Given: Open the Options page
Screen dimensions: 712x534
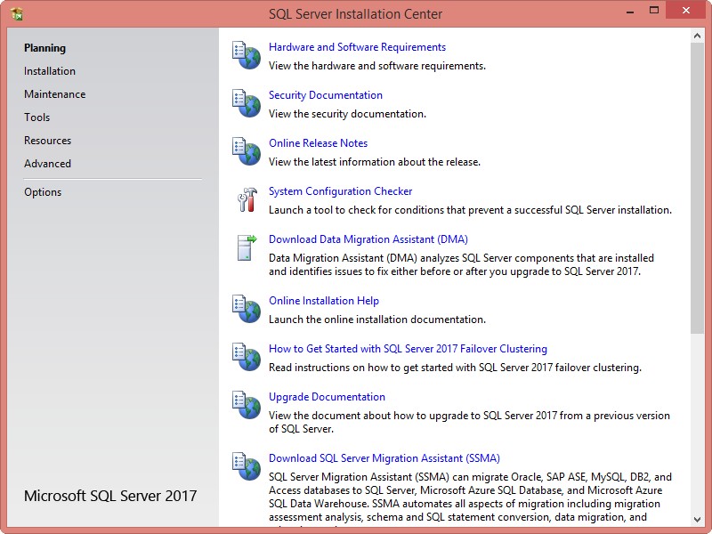Looking at the screenshot, I should (43, 192).
